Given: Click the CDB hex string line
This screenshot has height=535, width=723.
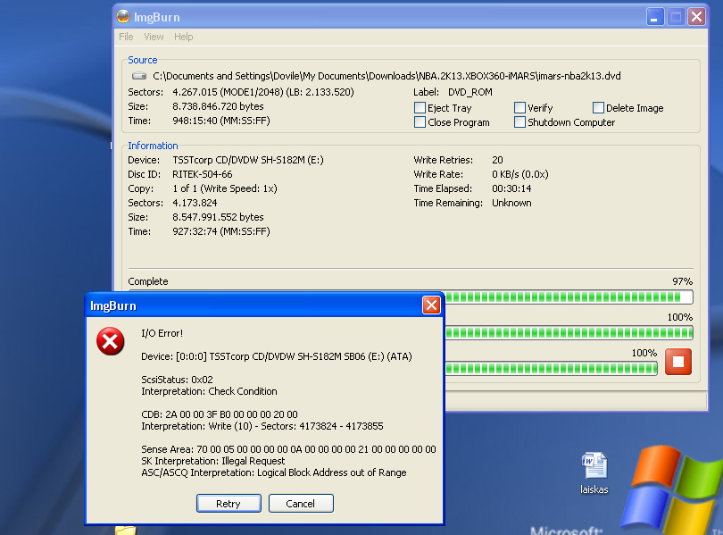Looking at the screenshot, I should pyautogui.click(x=220, y=414).
